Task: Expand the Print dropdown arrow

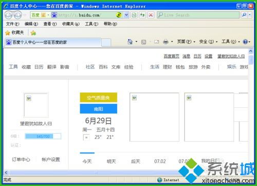Action: [x=172, y=42]
